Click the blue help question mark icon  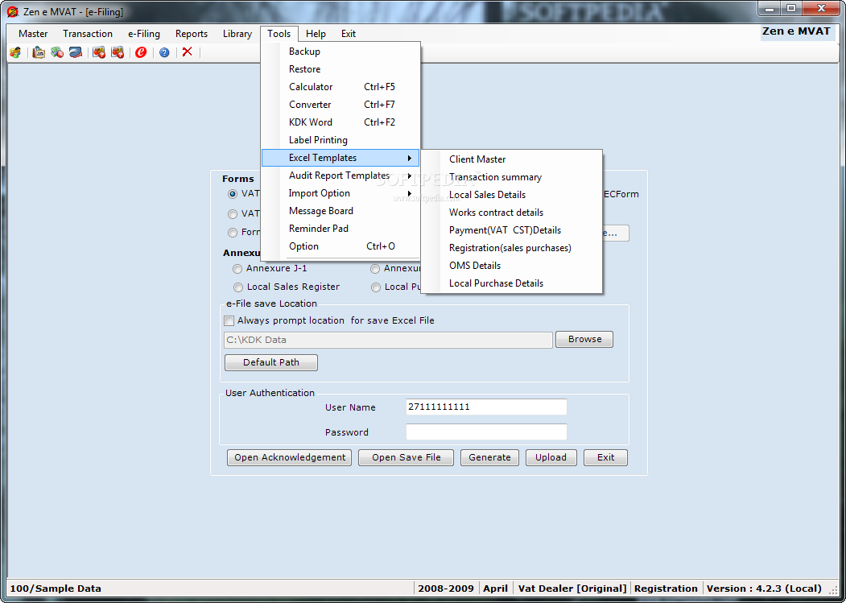coord(164,52)
